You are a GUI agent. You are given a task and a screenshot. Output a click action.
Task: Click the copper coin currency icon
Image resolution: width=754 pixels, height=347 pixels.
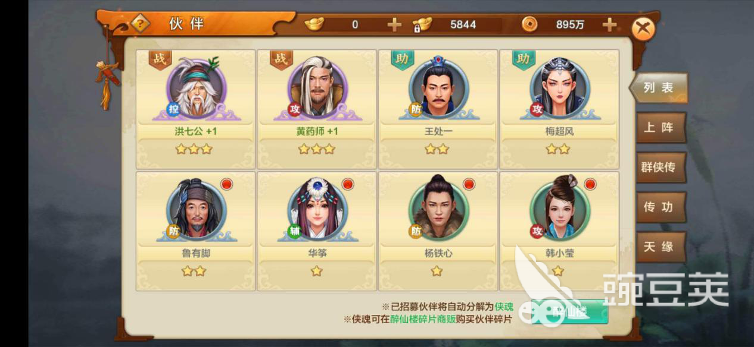(x=529, y=24)
